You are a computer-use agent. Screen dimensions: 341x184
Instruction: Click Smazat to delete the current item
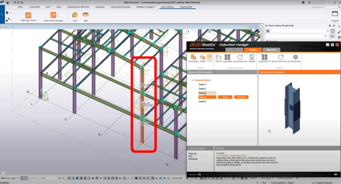(252, 58)
